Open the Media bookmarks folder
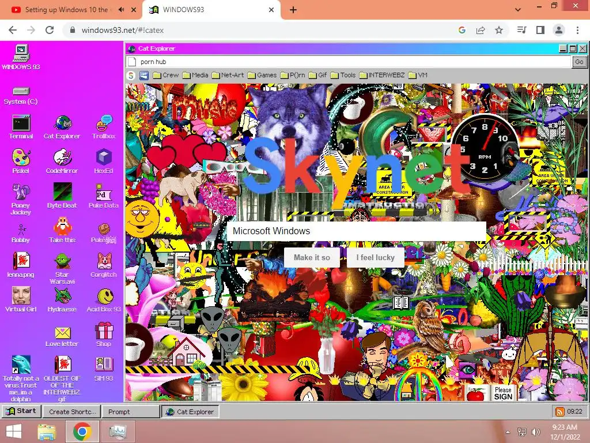This screenshot has width=590, height=443. pos(195,76)
